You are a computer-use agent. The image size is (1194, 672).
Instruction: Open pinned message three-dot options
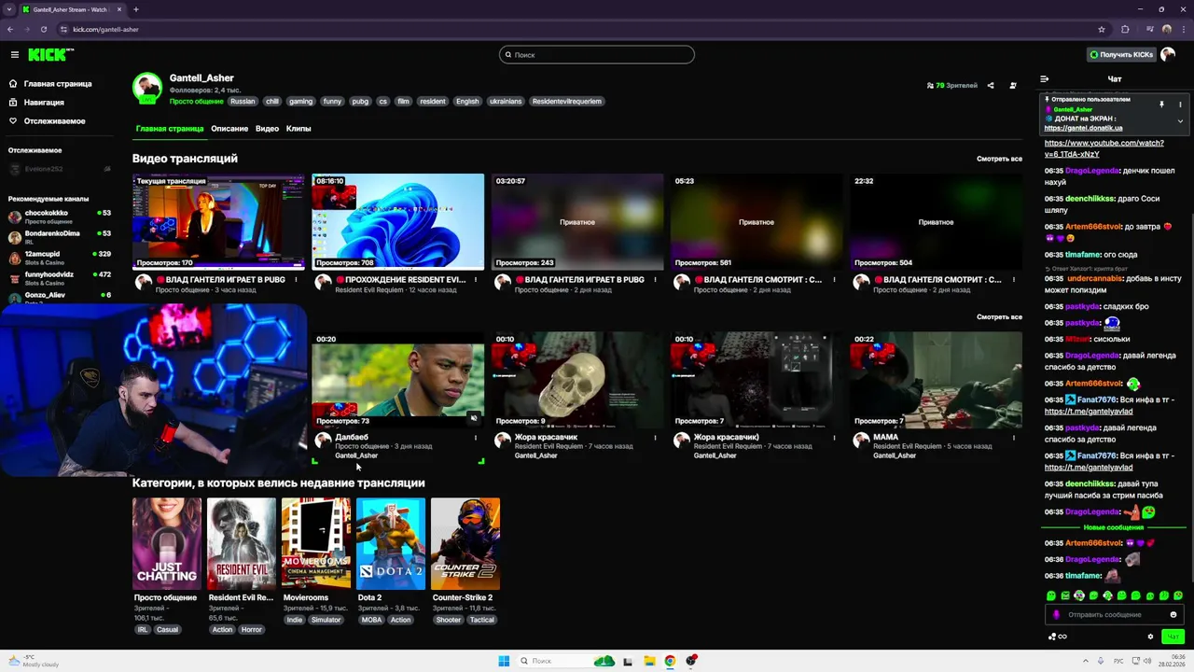[x=1180, y=105]
